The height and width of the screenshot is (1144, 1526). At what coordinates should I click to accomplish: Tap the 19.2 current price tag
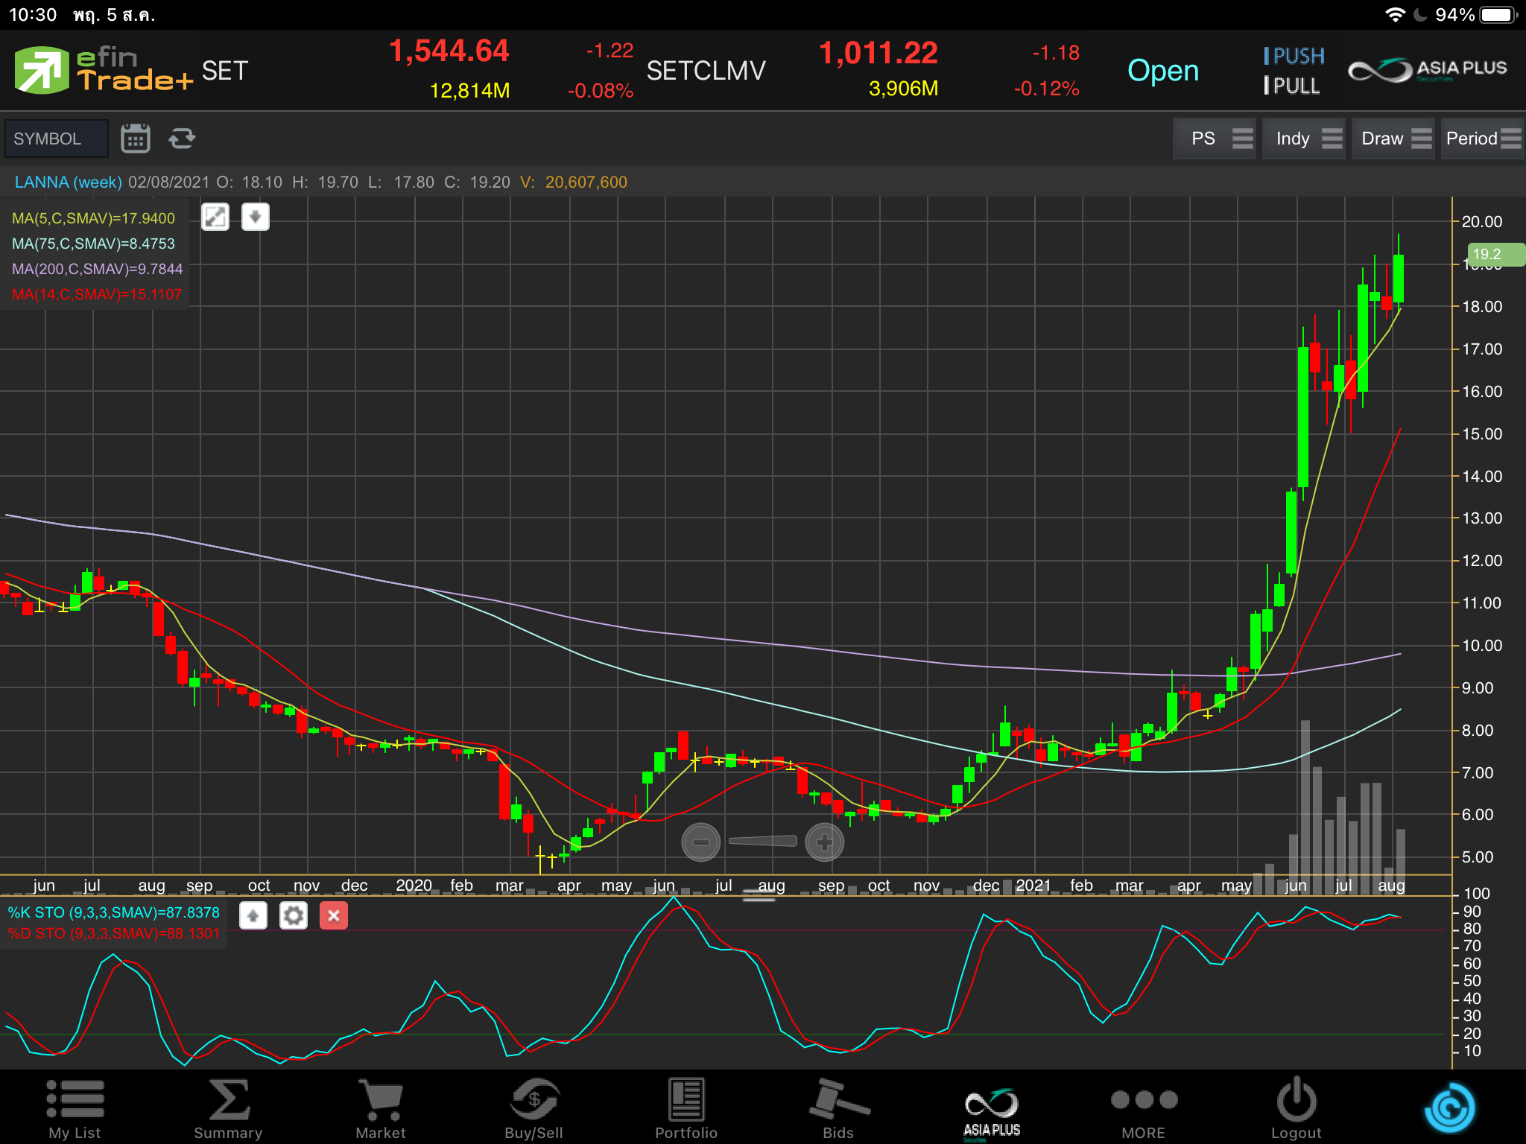(x=1495, y=255)
